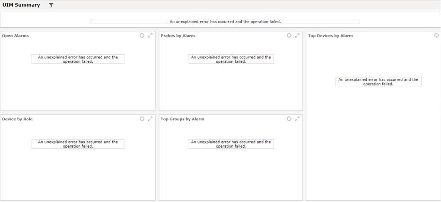Refresh the Open Alarms panel

click(142, 35)
